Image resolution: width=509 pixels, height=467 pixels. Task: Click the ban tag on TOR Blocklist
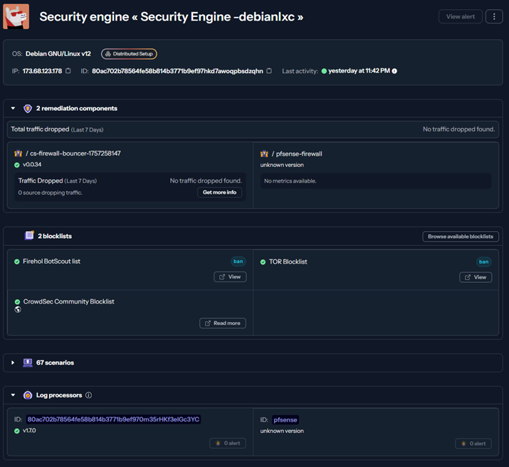(x=483, y=262)
